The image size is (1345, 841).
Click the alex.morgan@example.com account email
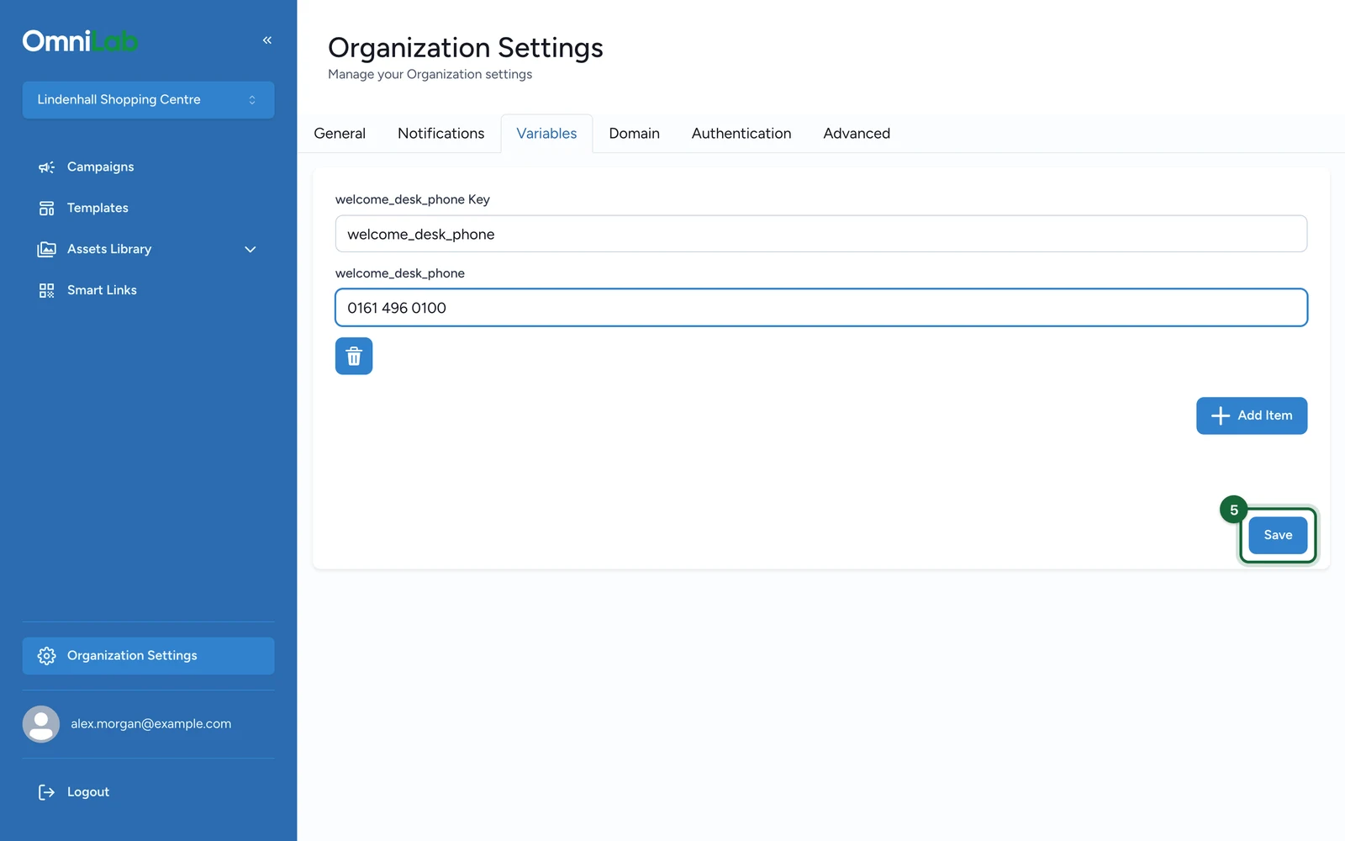pos(151,724)
